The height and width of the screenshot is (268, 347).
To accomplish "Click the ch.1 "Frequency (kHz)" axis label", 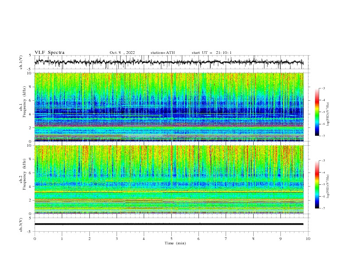I will pyautogui.click(x=25, y=101).
